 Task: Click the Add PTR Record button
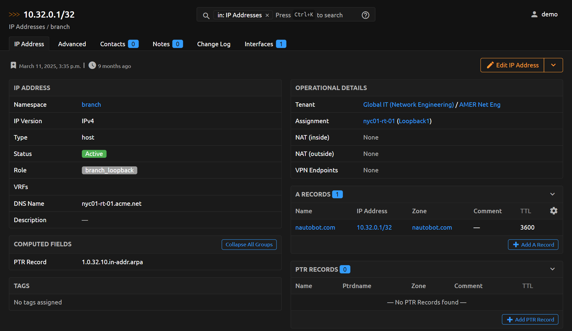click(530, 319)
